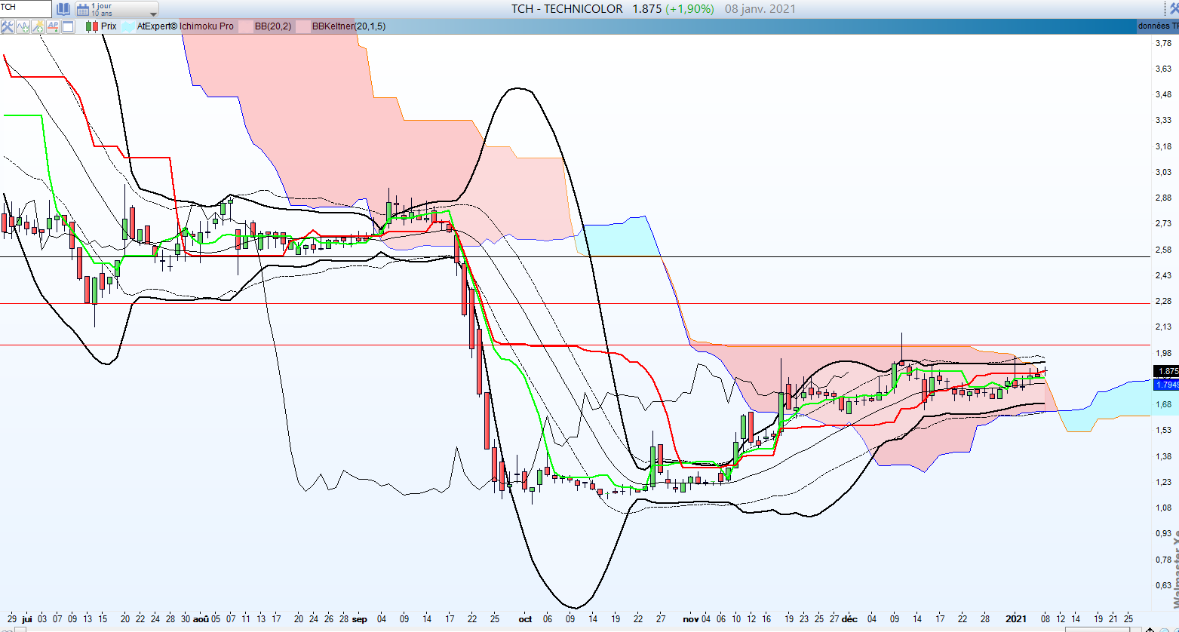Click the black current price tag 1.875
Viewport: 1179px width, 632px height.
[1166, 371]
